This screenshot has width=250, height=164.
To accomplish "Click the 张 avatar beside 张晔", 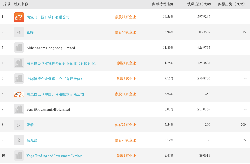I will tap(19, 32).
